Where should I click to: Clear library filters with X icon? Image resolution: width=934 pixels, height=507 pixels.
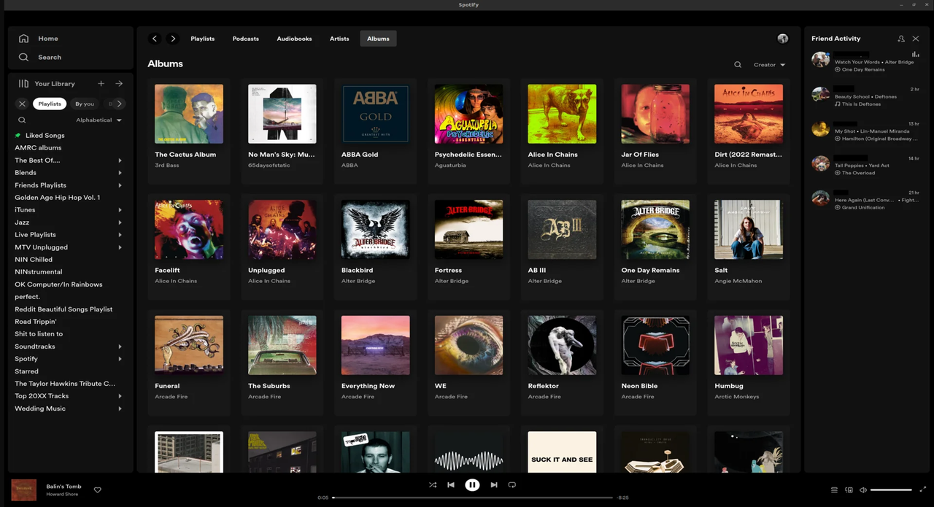[x=22, y=104]
